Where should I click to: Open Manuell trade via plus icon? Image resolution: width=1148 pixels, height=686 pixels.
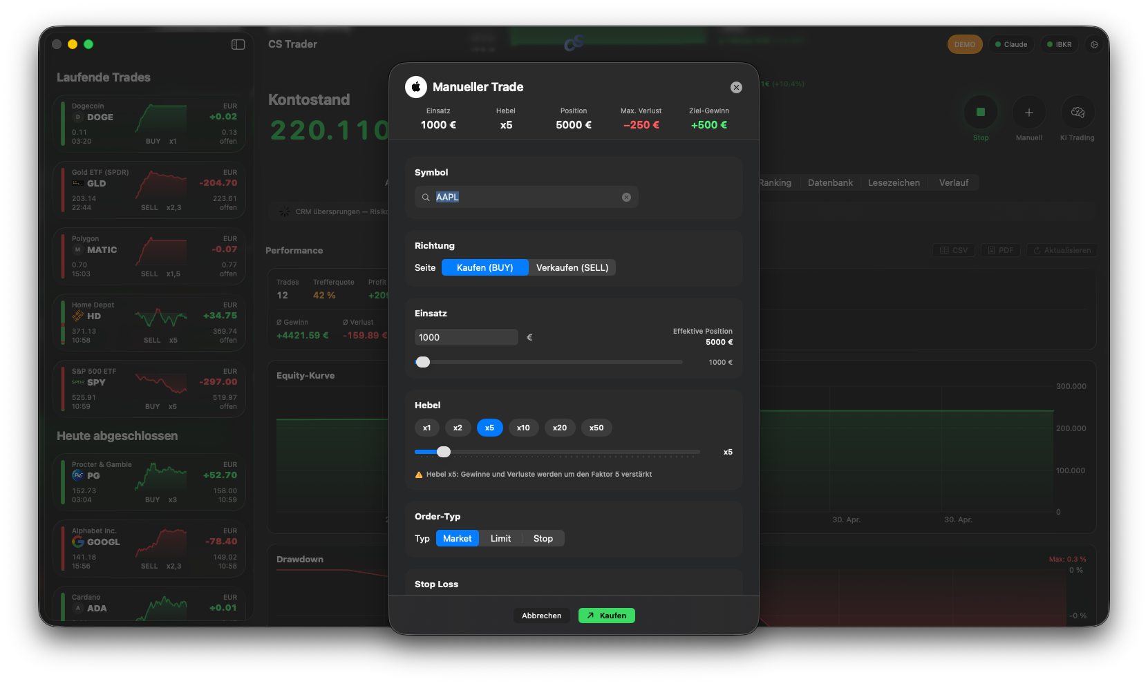pyautogui.click(x=1028, y=112)
